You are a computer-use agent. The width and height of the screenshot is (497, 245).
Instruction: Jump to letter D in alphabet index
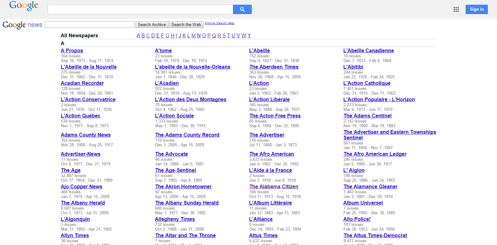click(x=153, y=35)
